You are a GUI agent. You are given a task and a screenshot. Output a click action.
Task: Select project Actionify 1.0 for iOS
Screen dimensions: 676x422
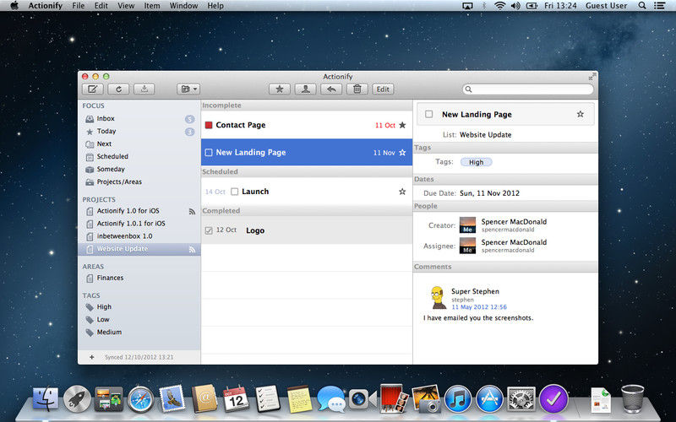point(139,211)
